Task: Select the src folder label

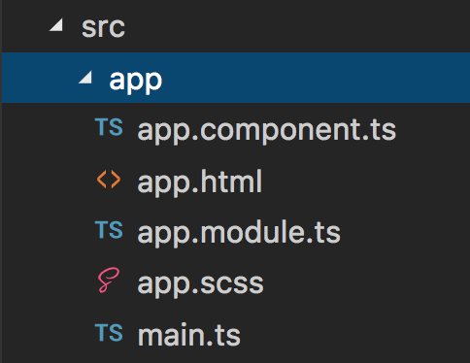Action: point(103,28)
